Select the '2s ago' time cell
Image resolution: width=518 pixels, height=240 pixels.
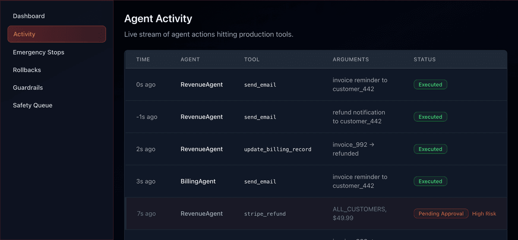pos(146,149)
